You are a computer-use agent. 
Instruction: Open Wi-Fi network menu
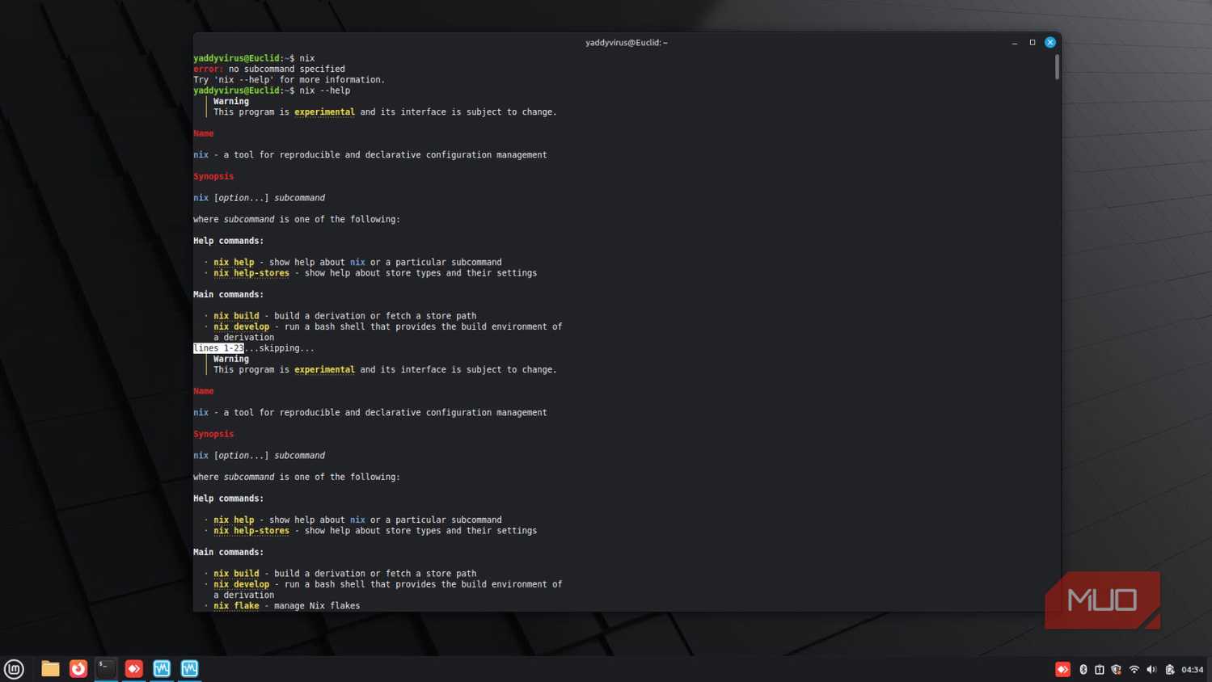(x=1134, y=669)
